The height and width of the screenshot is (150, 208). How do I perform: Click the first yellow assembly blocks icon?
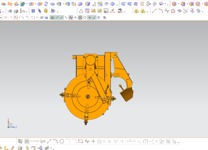tap(137, 11)
